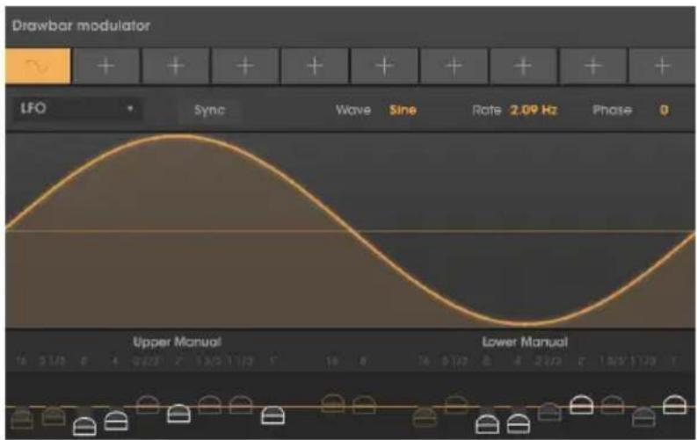Click the sine waveform display
697x440 pixels.
[x=351, y=230]
